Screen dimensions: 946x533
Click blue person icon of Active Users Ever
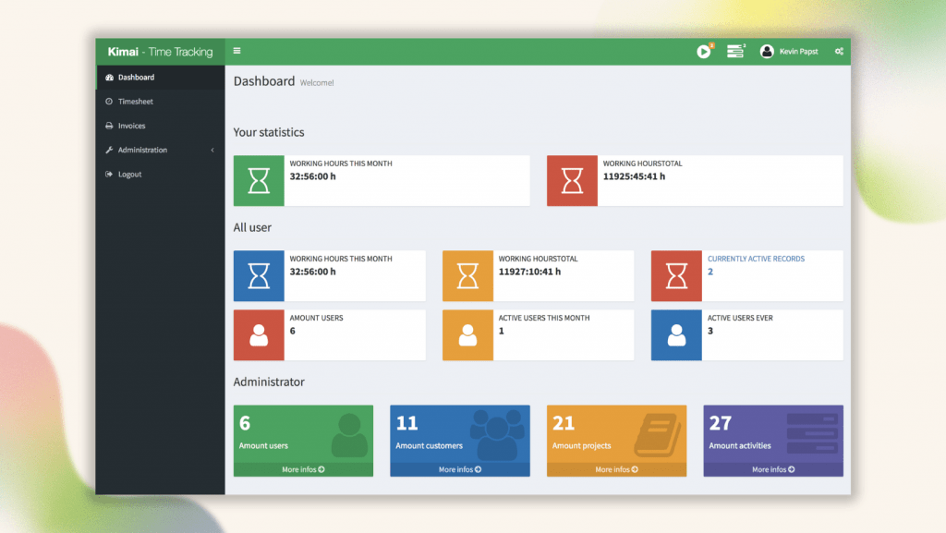click(x=676, y=335)
